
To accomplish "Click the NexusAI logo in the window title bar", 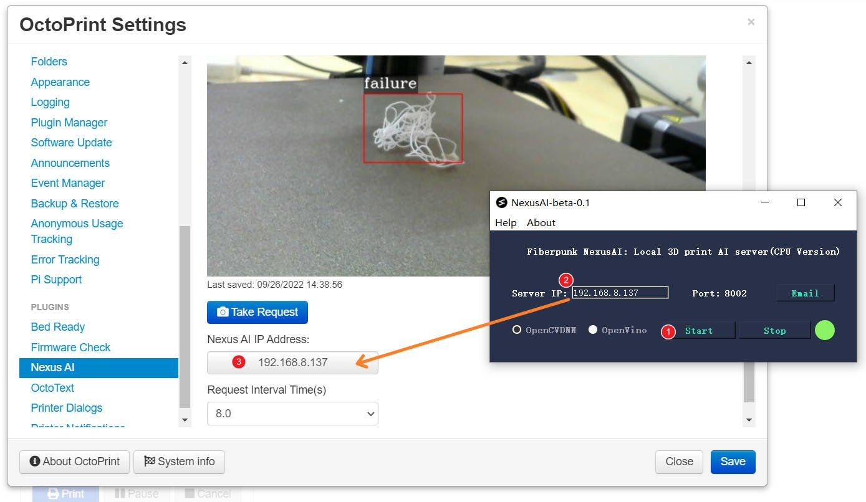I will tap(502, 202).
